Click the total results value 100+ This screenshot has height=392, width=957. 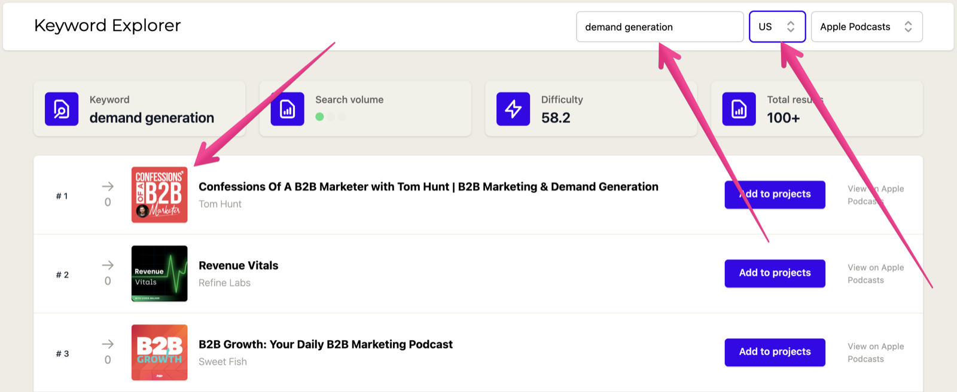click(784, 118)
